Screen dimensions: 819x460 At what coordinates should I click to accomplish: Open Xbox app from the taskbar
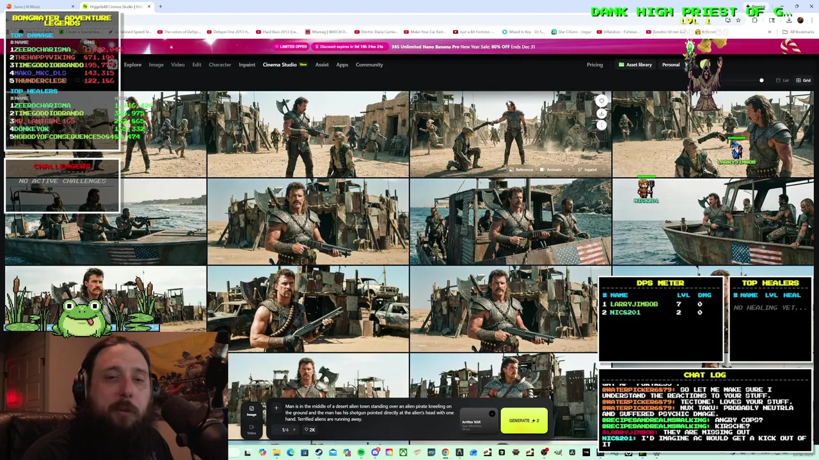point(403,452)
